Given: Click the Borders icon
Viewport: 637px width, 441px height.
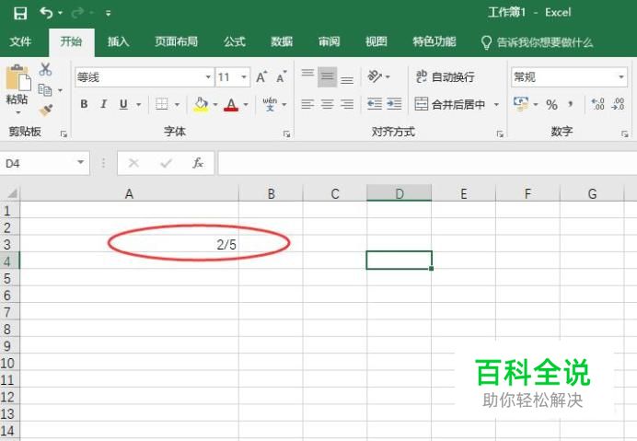Looking at the screenshot, I should click(x=162, y=104).
